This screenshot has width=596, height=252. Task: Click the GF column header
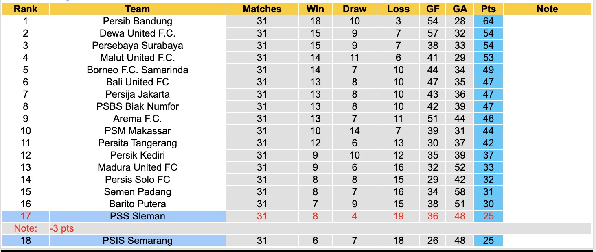point(433,9)
